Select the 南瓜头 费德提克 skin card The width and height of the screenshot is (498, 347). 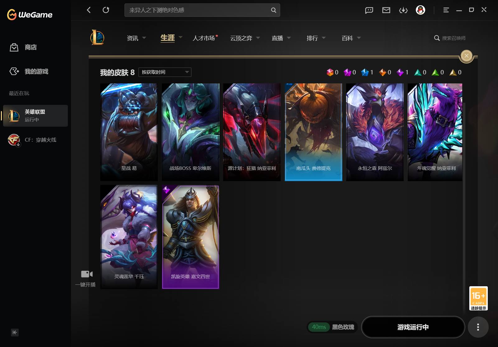pyautogui.click(x=313, y=132)
